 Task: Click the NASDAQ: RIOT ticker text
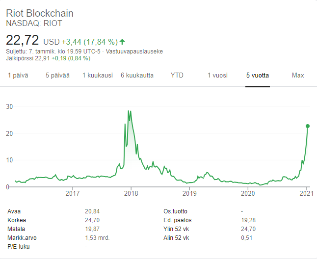pos(34,23)
